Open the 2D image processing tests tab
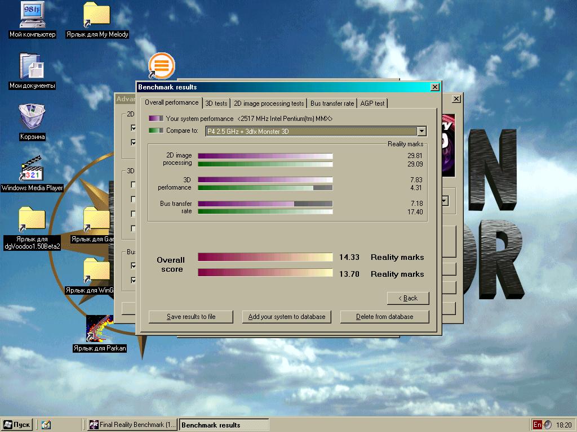The image size is (577, 432). (x=269, y=103)
